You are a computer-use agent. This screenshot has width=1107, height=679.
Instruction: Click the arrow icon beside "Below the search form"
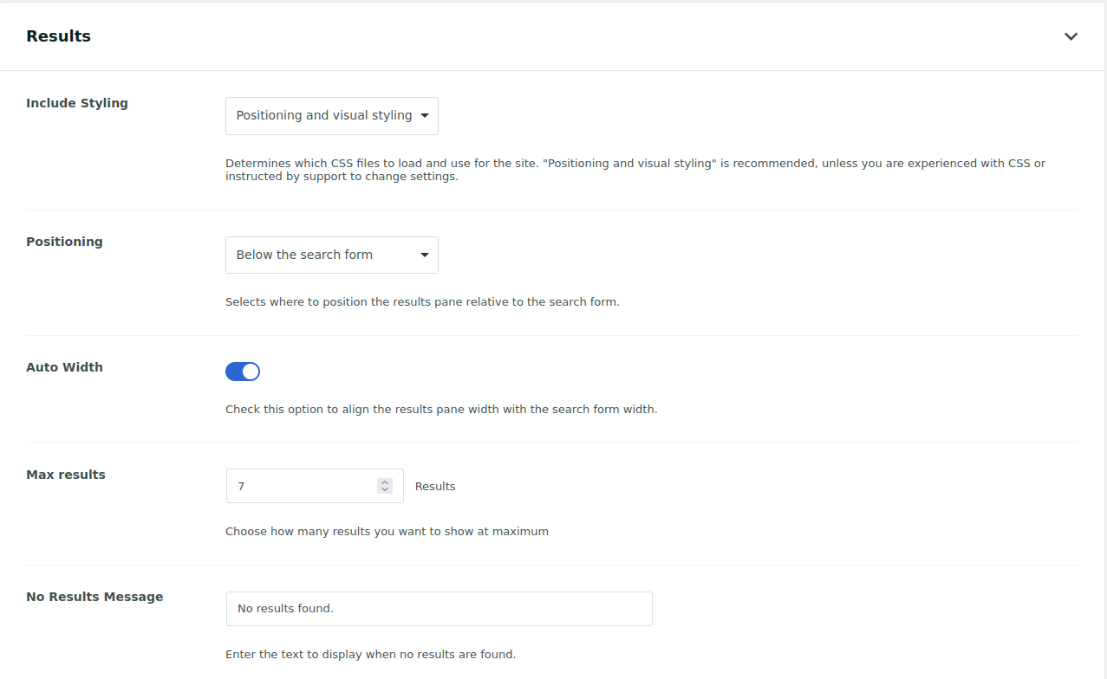point(424,255)
